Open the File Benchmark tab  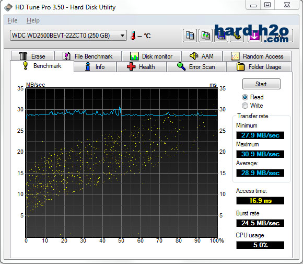point(88,56)
